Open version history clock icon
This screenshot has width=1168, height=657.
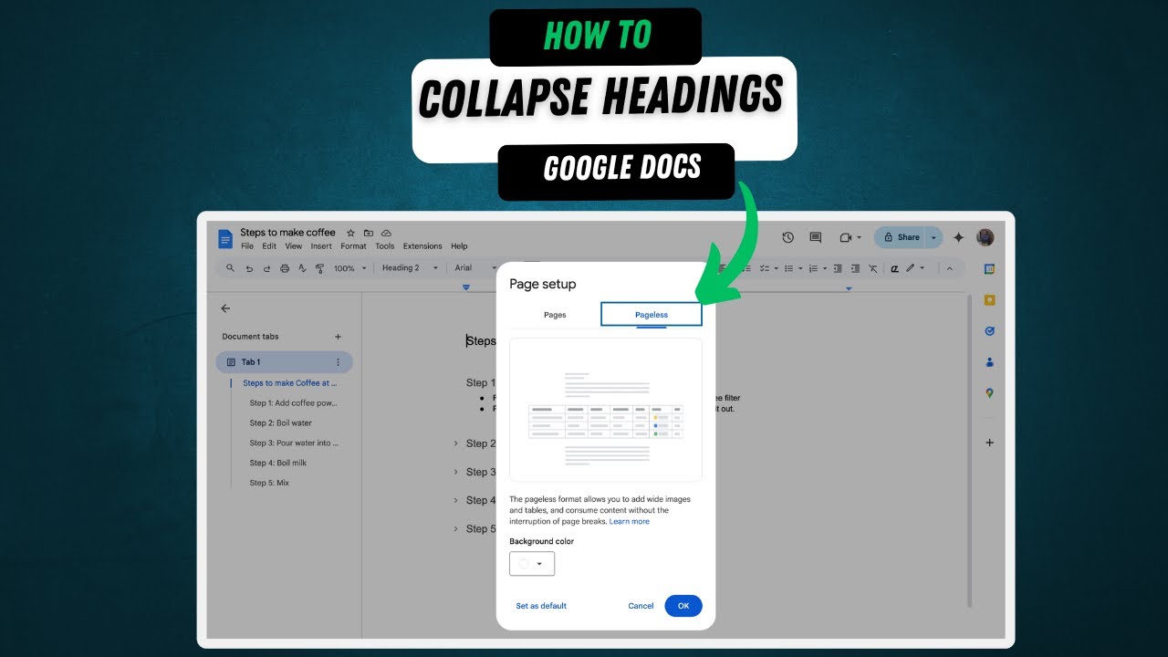pyautogui.click(x=788, y=237)
